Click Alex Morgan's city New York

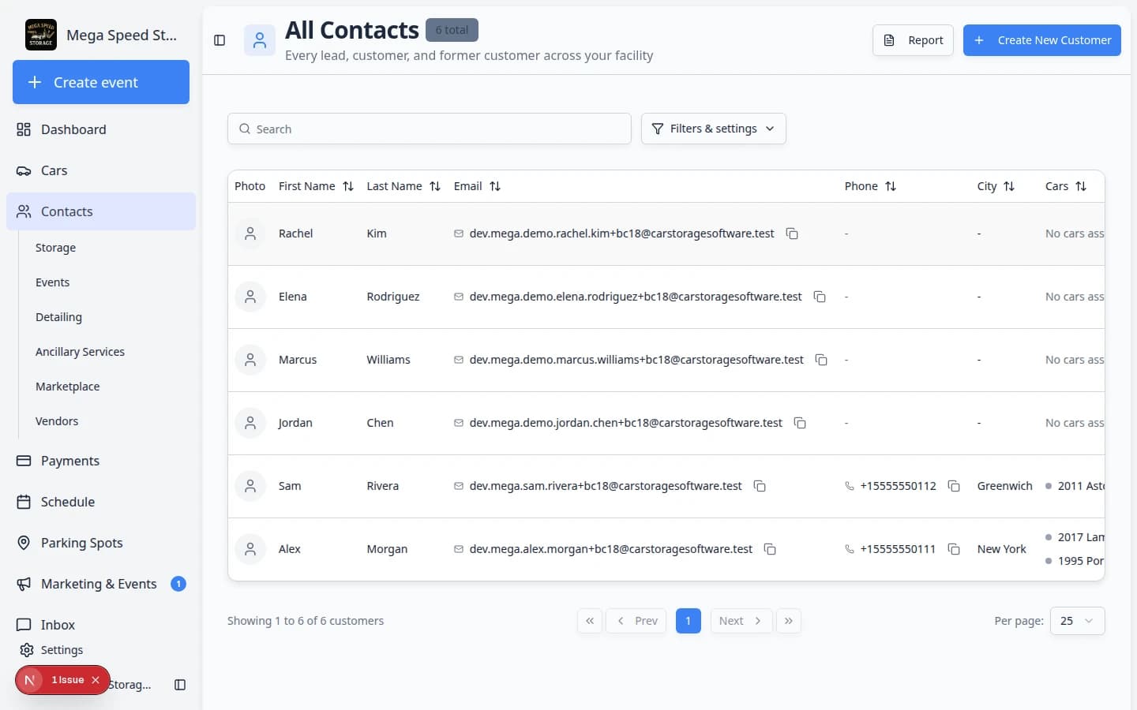point(1001,549)
